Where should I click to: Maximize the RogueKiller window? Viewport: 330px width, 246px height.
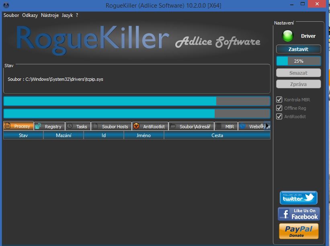click(303, 4)
